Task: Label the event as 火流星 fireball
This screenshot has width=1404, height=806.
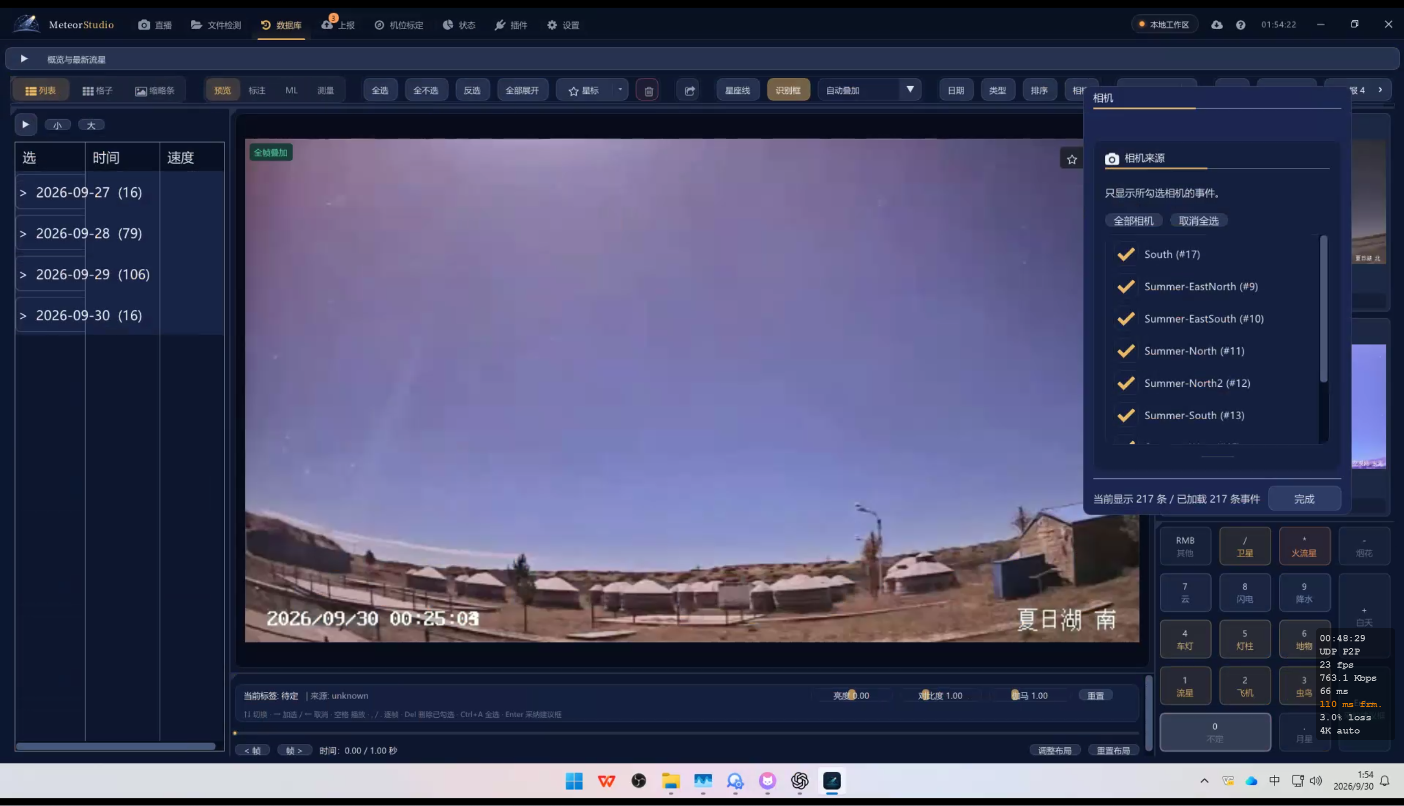Action: [x=1304, y=546]
